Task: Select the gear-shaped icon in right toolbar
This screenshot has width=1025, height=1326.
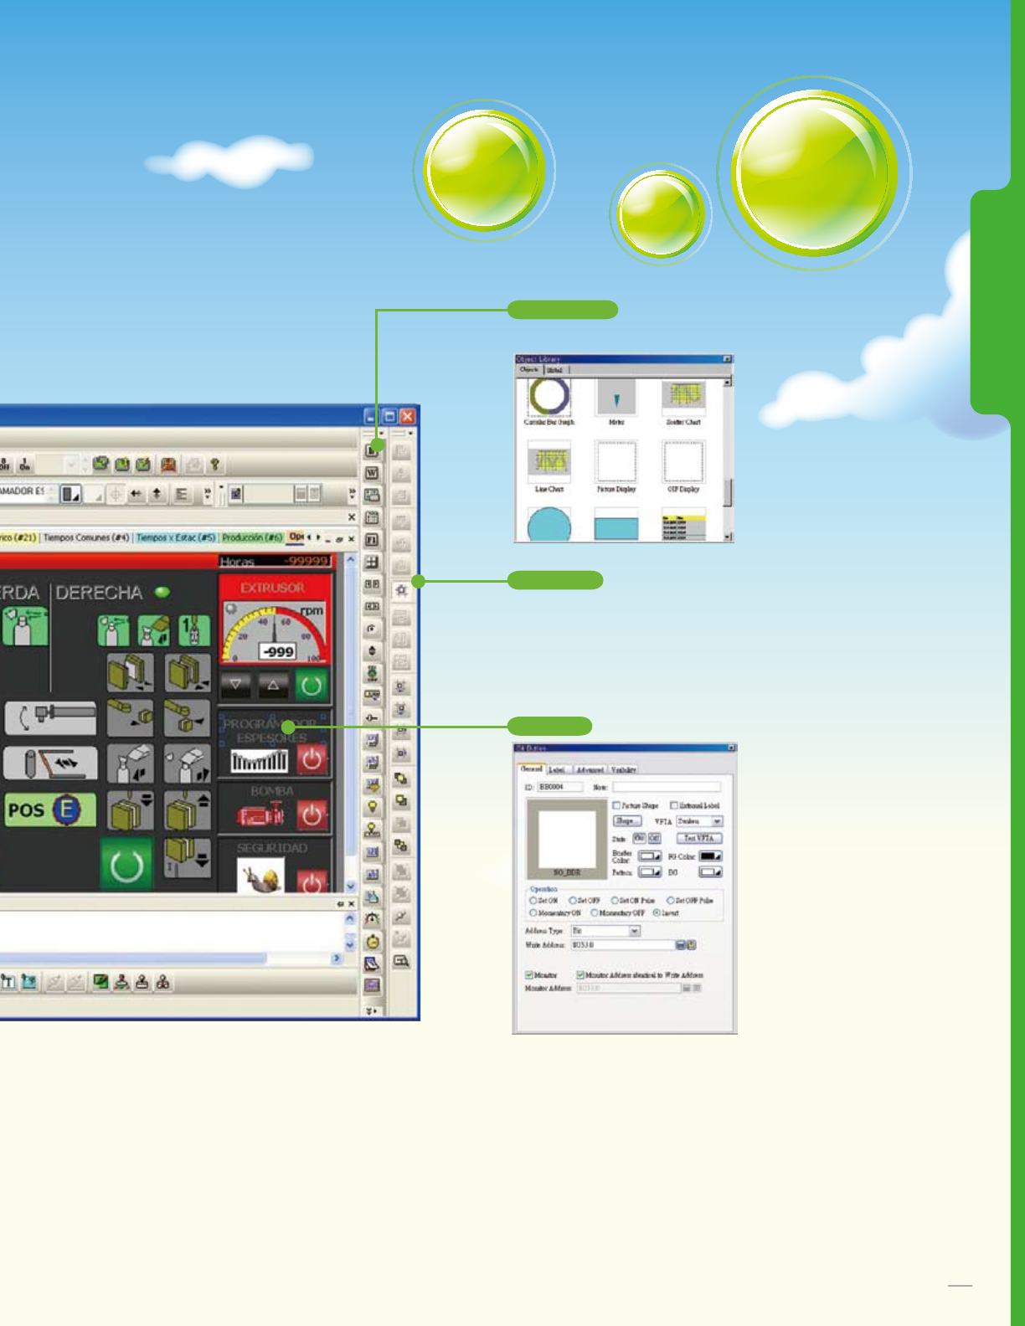Action: (401, 590)
